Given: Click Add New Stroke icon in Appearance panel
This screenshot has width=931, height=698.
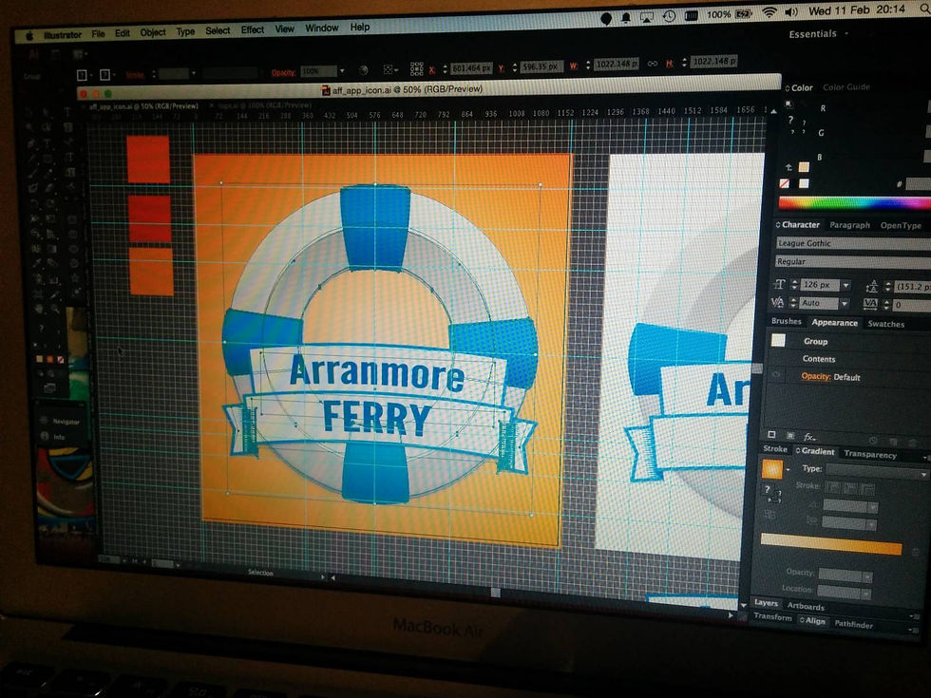Looking at the screenshot, I should click(771, 435).
